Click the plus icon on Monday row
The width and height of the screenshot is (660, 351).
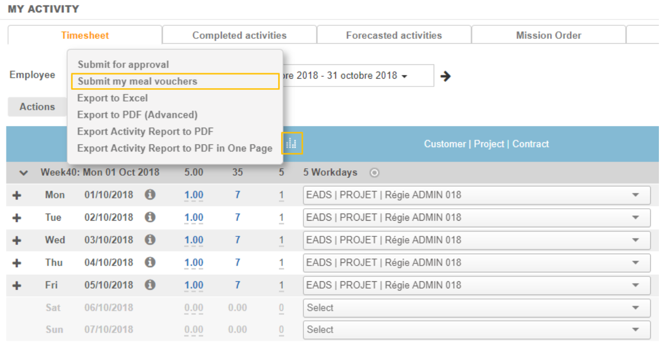pyautogui.click(x=17, y=195)
